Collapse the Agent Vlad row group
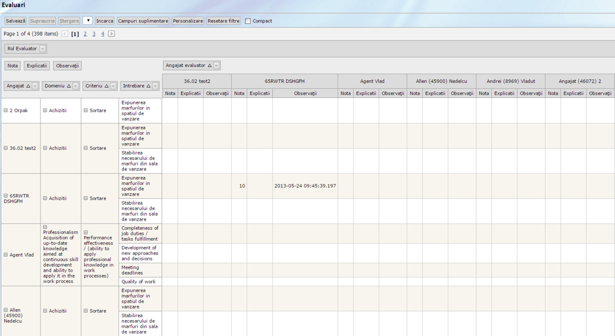 (x=6, y=255)
